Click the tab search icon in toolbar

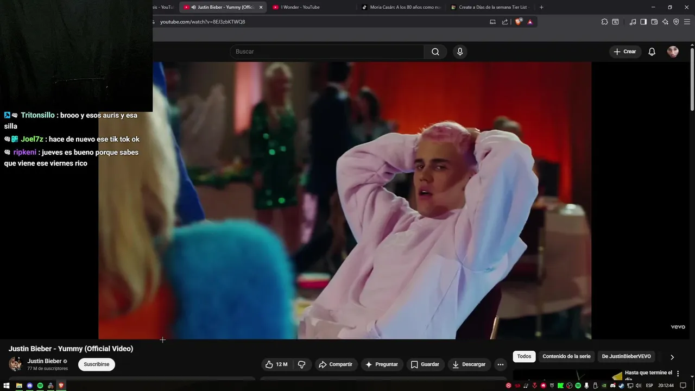coord(615,22)
